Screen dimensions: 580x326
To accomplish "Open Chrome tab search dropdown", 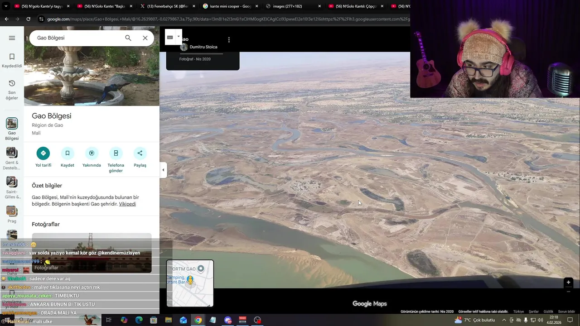I will tap(6, 6).
